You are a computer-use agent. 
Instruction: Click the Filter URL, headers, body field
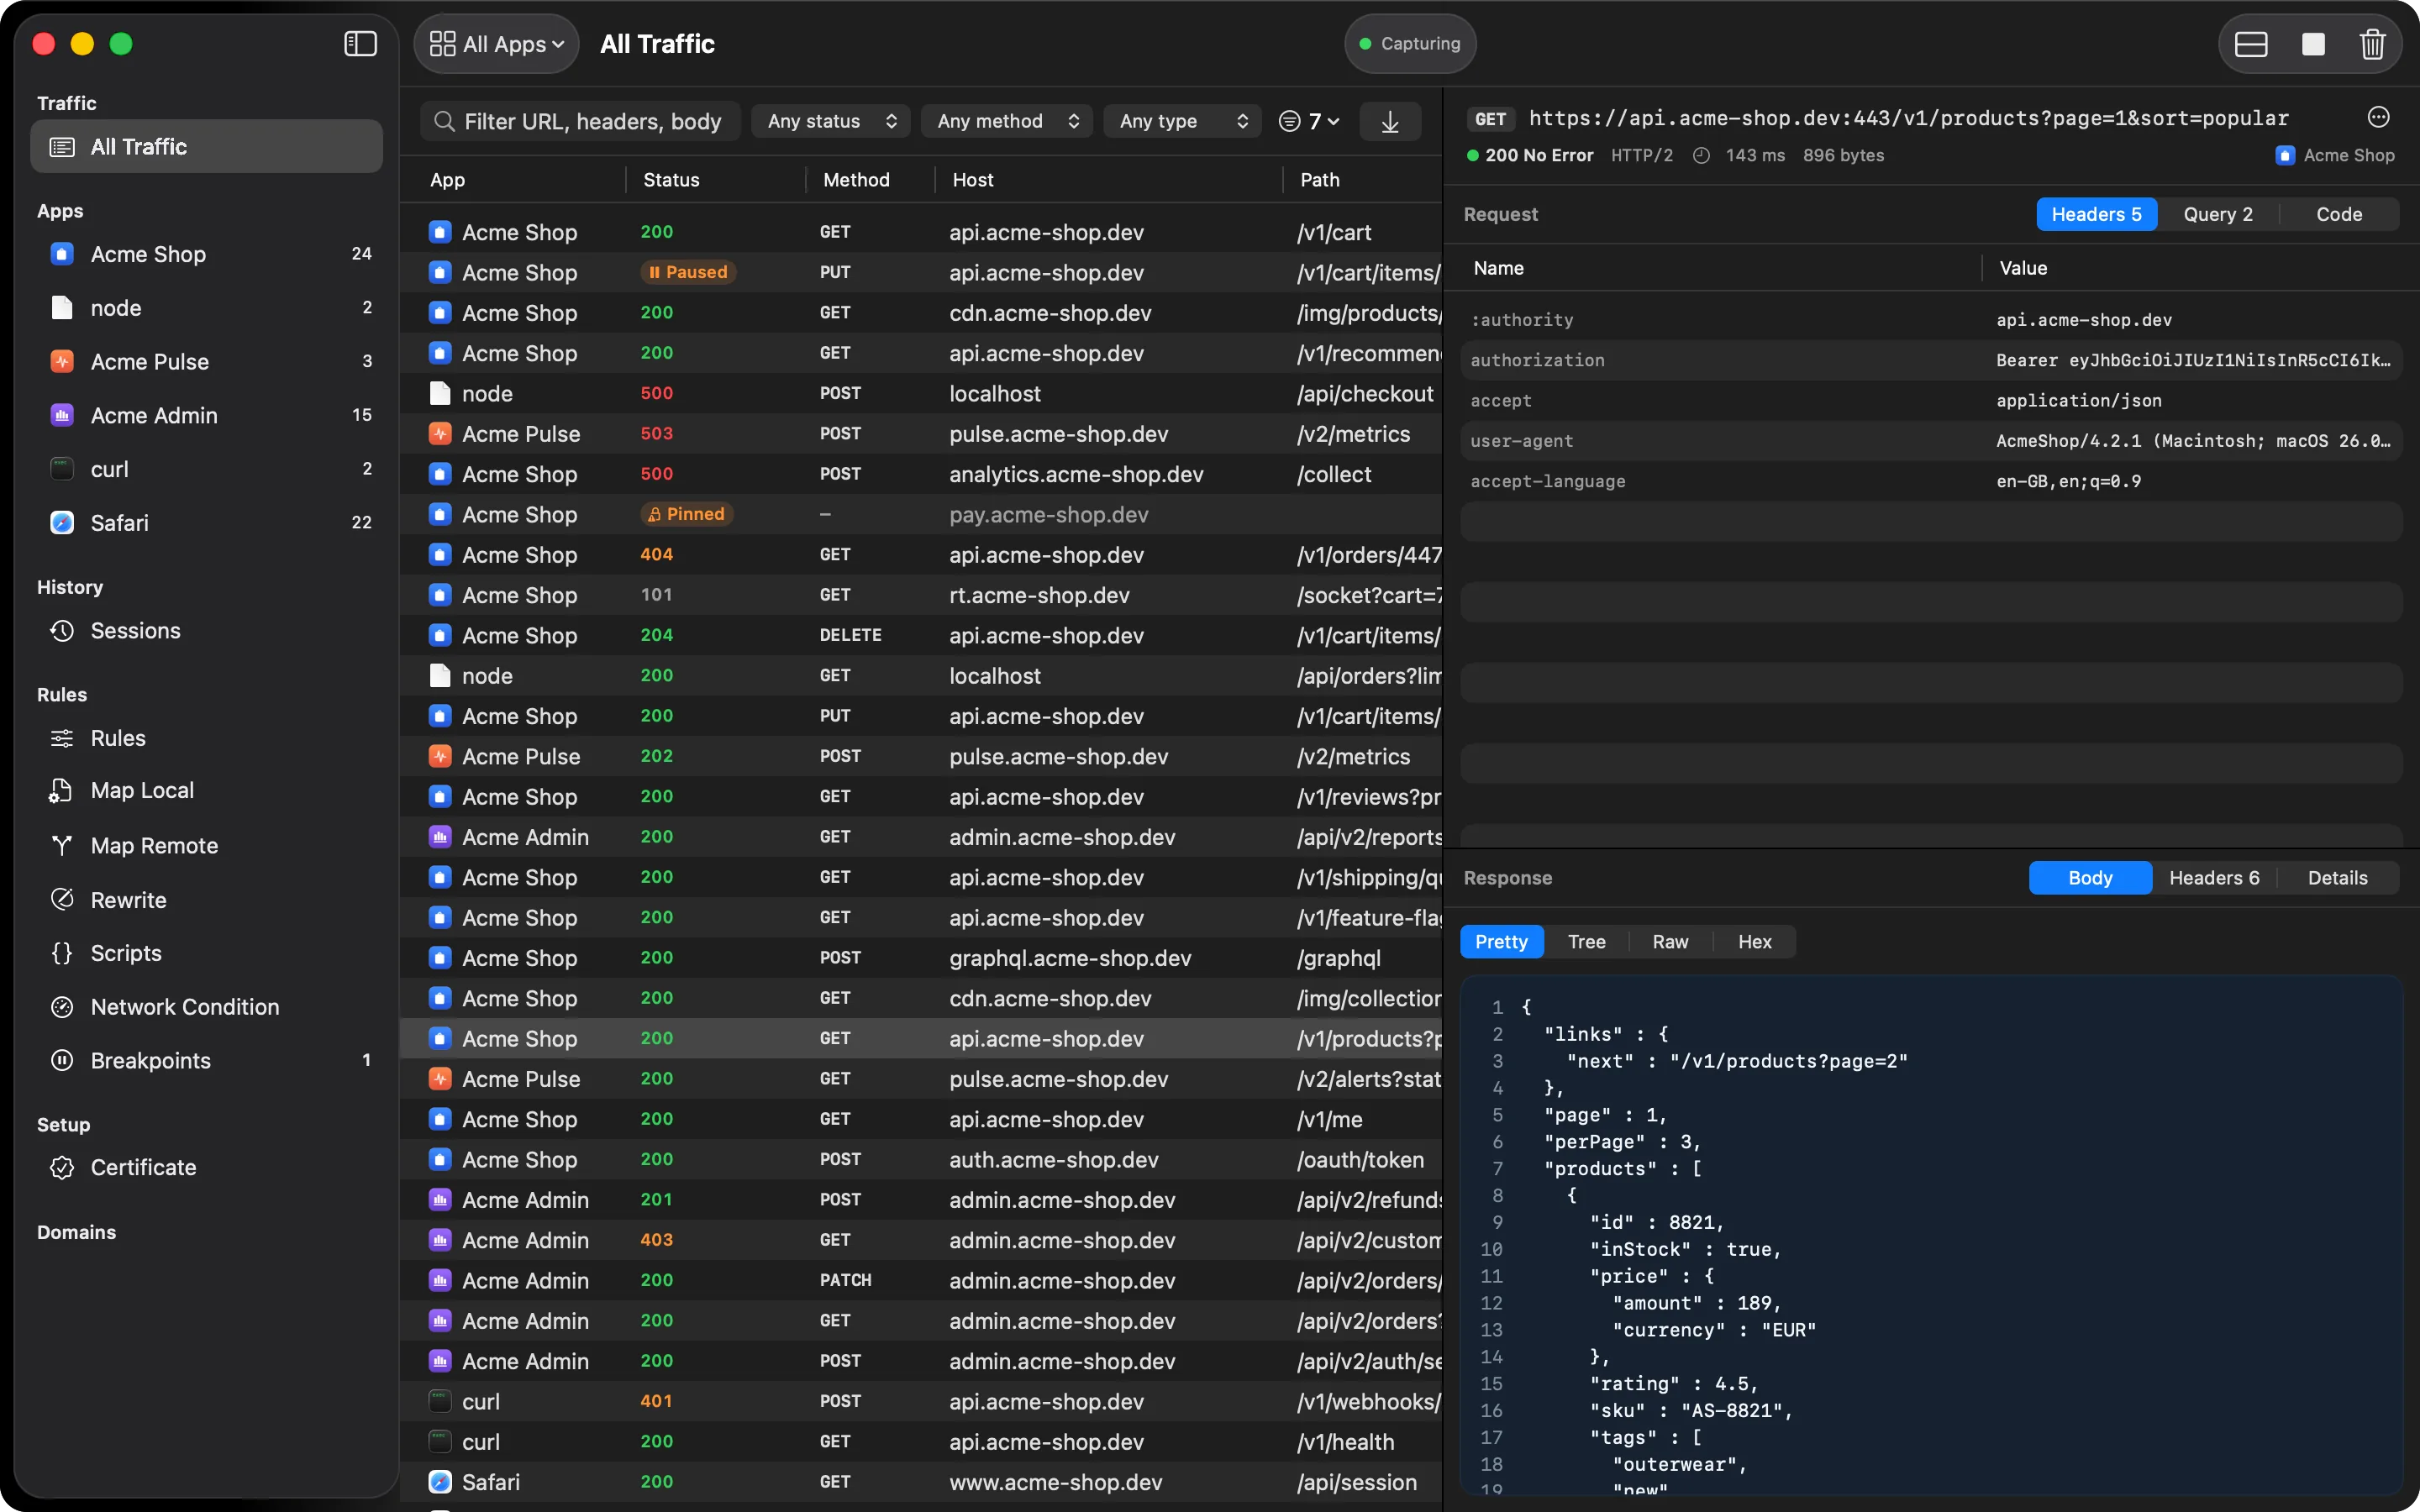pyautogui.click(x=580, y=121)
